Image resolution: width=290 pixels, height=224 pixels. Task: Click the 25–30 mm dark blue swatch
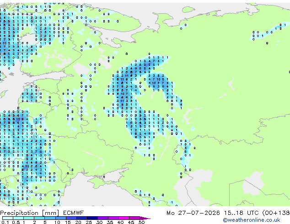(x=92, y=218)
